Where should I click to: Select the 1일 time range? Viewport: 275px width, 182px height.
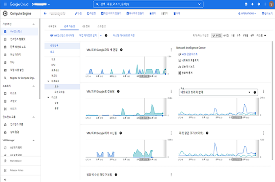[233, 36]
